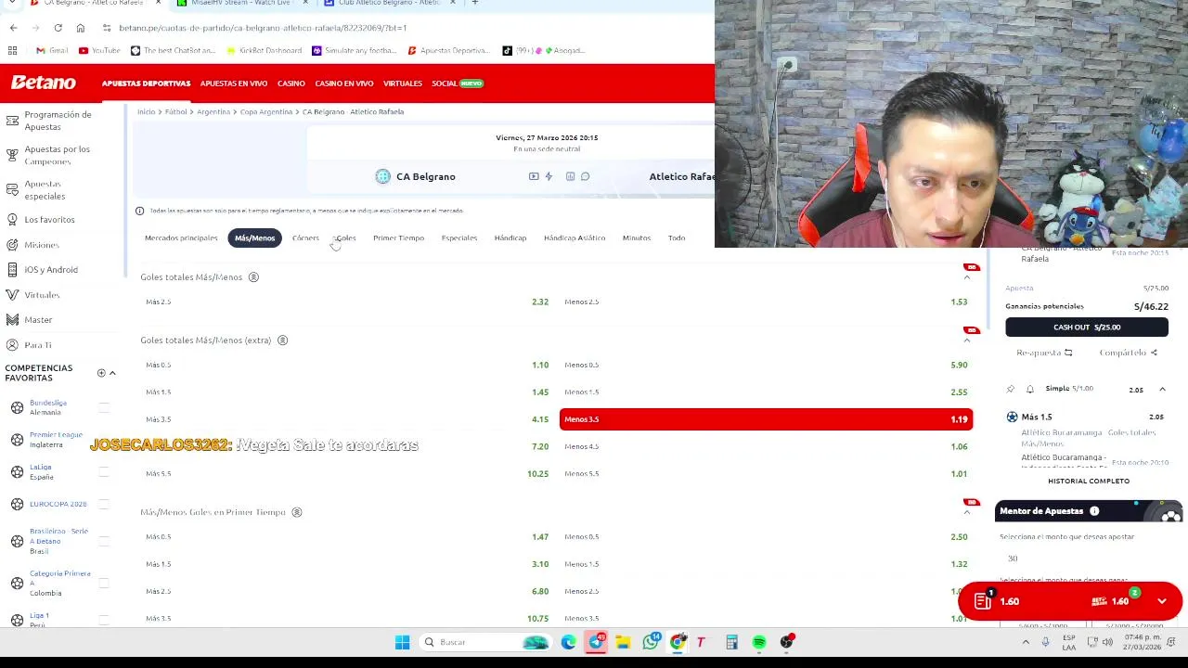
Task: Tick the Premier League Inglaterra checkbox
Action: tap(104, 440)
